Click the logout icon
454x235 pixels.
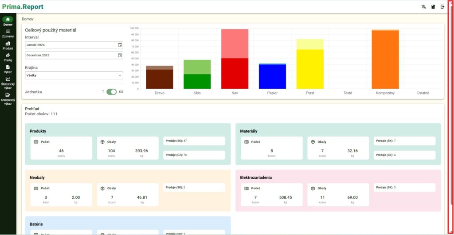[442, 7]
